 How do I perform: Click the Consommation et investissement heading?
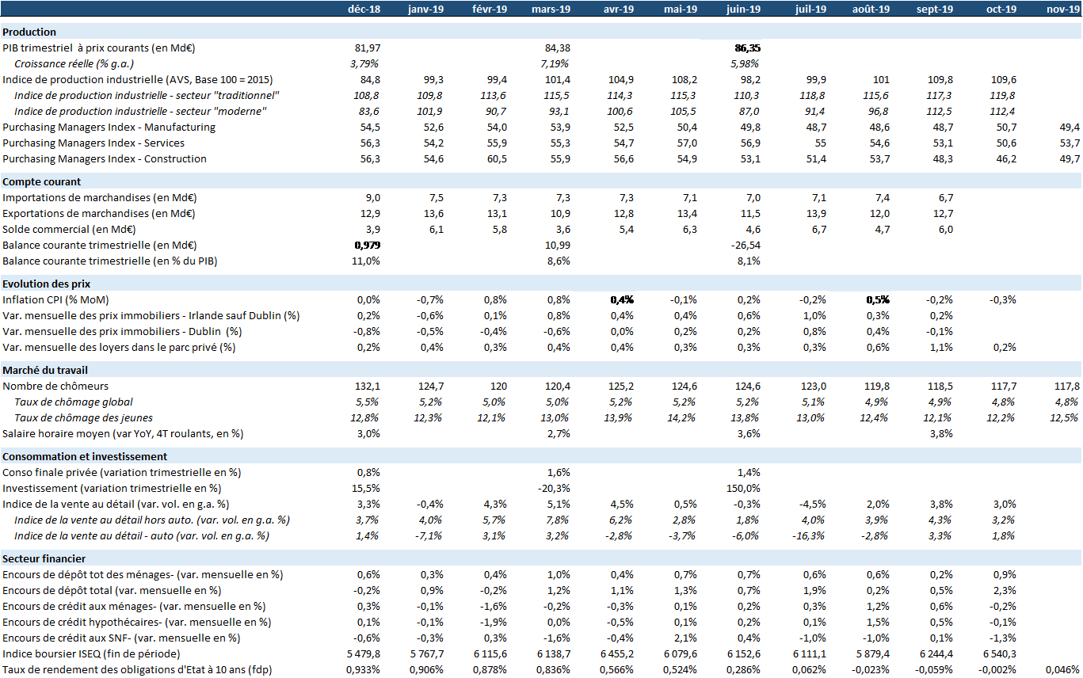click(x=85, y=456)
